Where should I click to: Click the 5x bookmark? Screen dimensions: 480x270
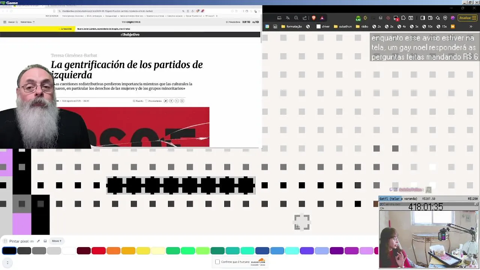414,27
